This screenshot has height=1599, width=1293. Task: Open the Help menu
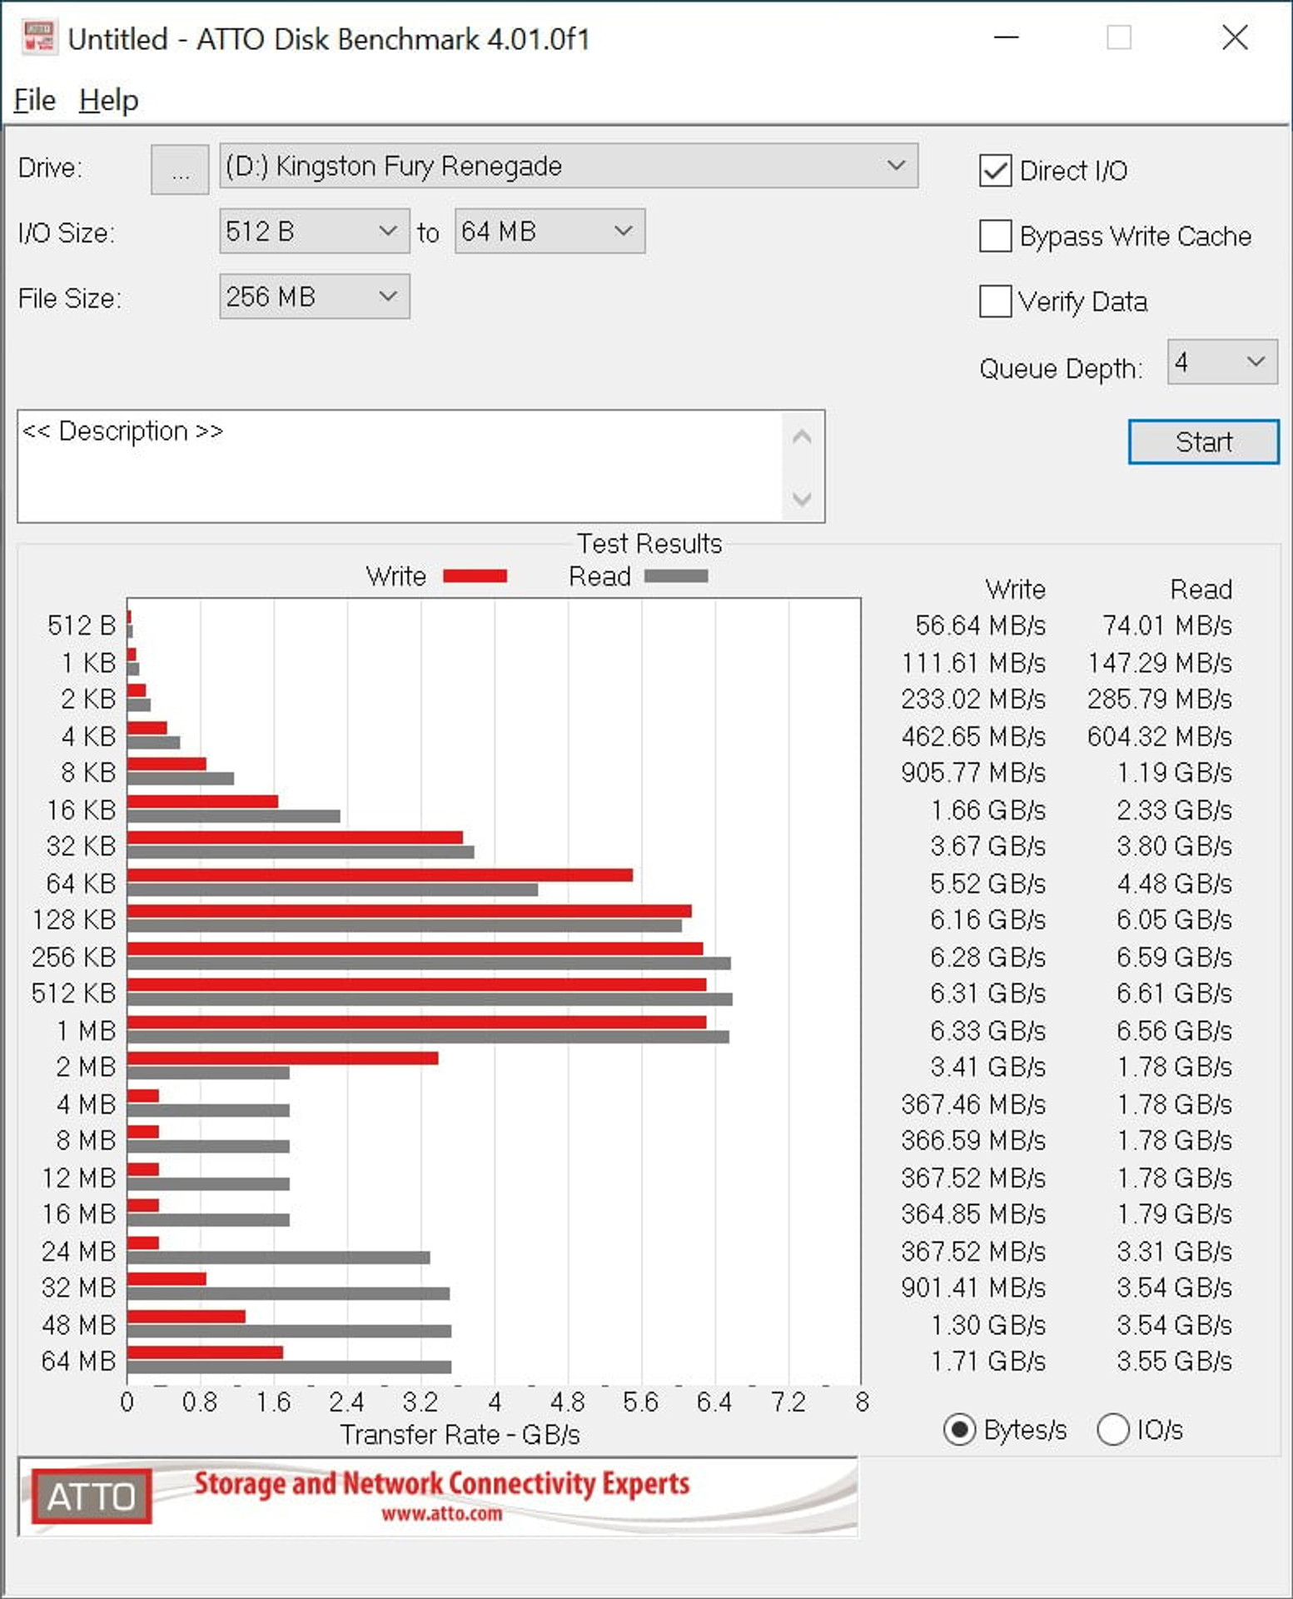tap(108, 100)
